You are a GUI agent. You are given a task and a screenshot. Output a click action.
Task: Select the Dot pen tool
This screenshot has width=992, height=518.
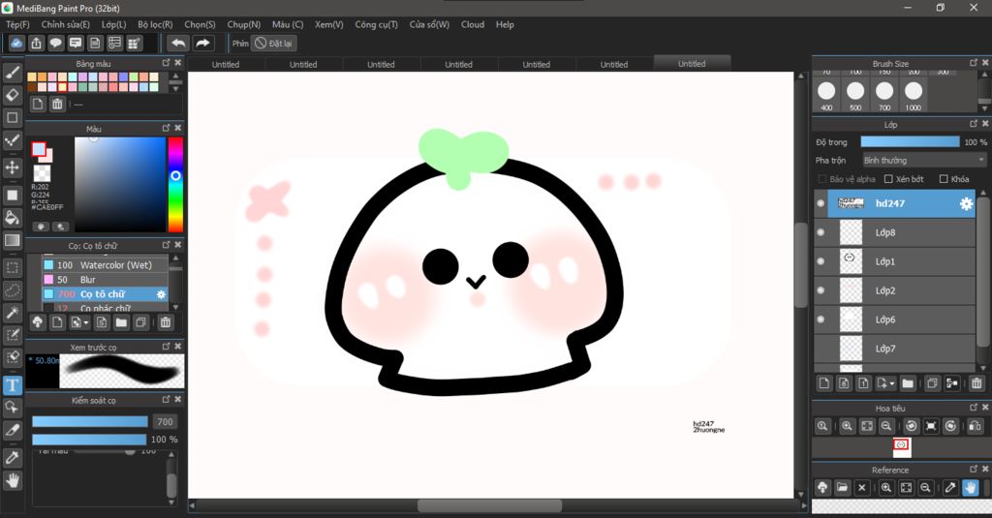point(12,140)
